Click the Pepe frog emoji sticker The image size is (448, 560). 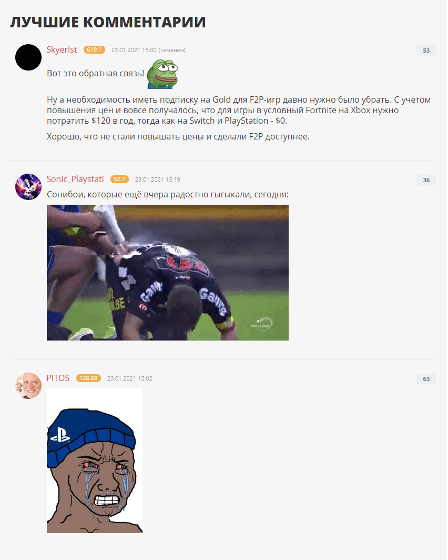(162, 74)
